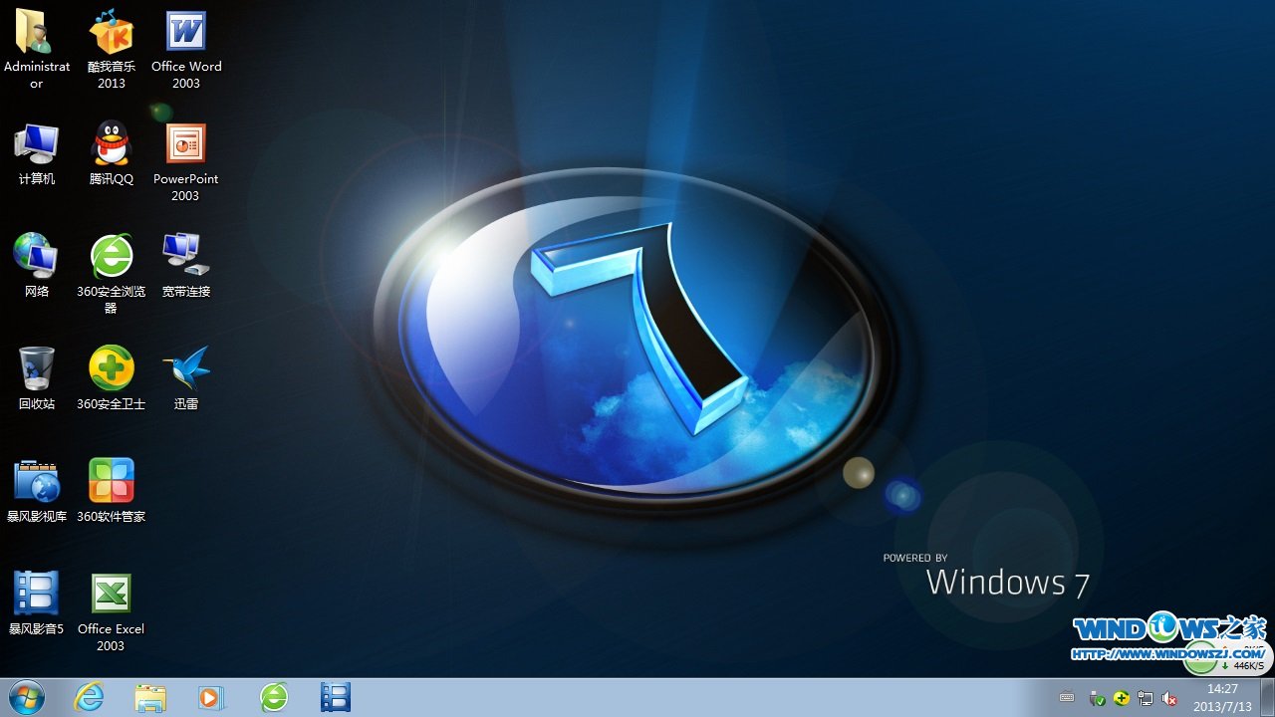Open Windows Media Player from the taskbar
This screenshot has width=1275, height=717.
[x=211, y=697]
